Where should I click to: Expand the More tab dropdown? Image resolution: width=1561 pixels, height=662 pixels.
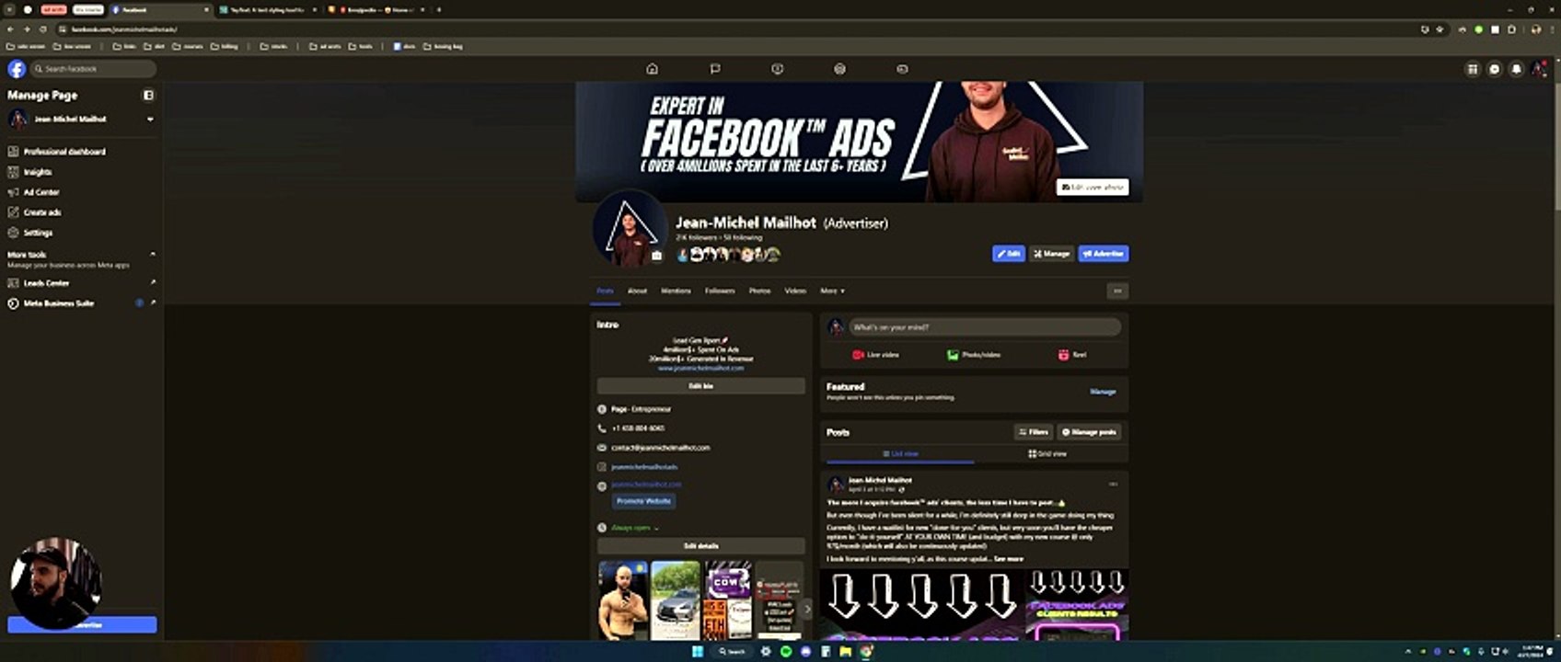(x=832, y=291)
